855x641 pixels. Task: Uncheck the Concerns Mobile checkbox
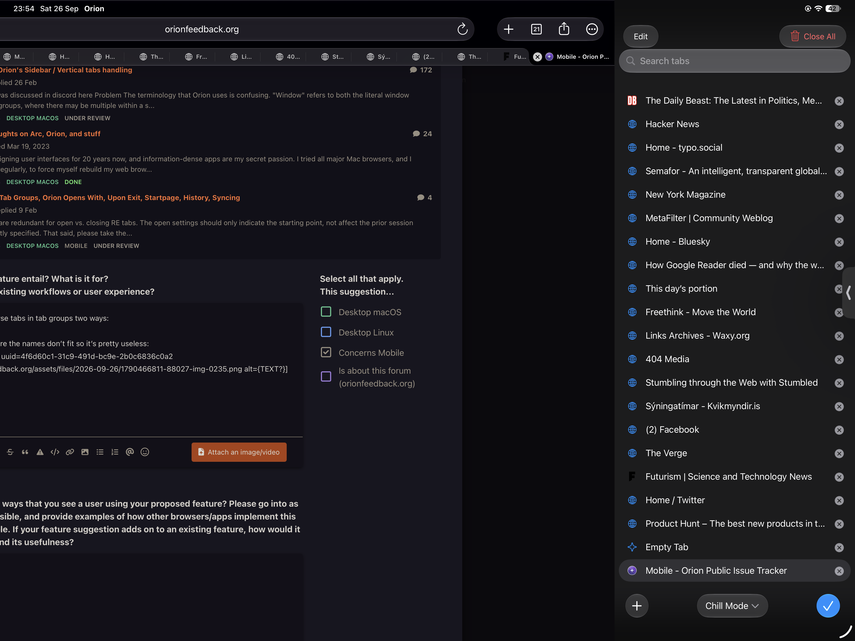(x=326, y=352)
